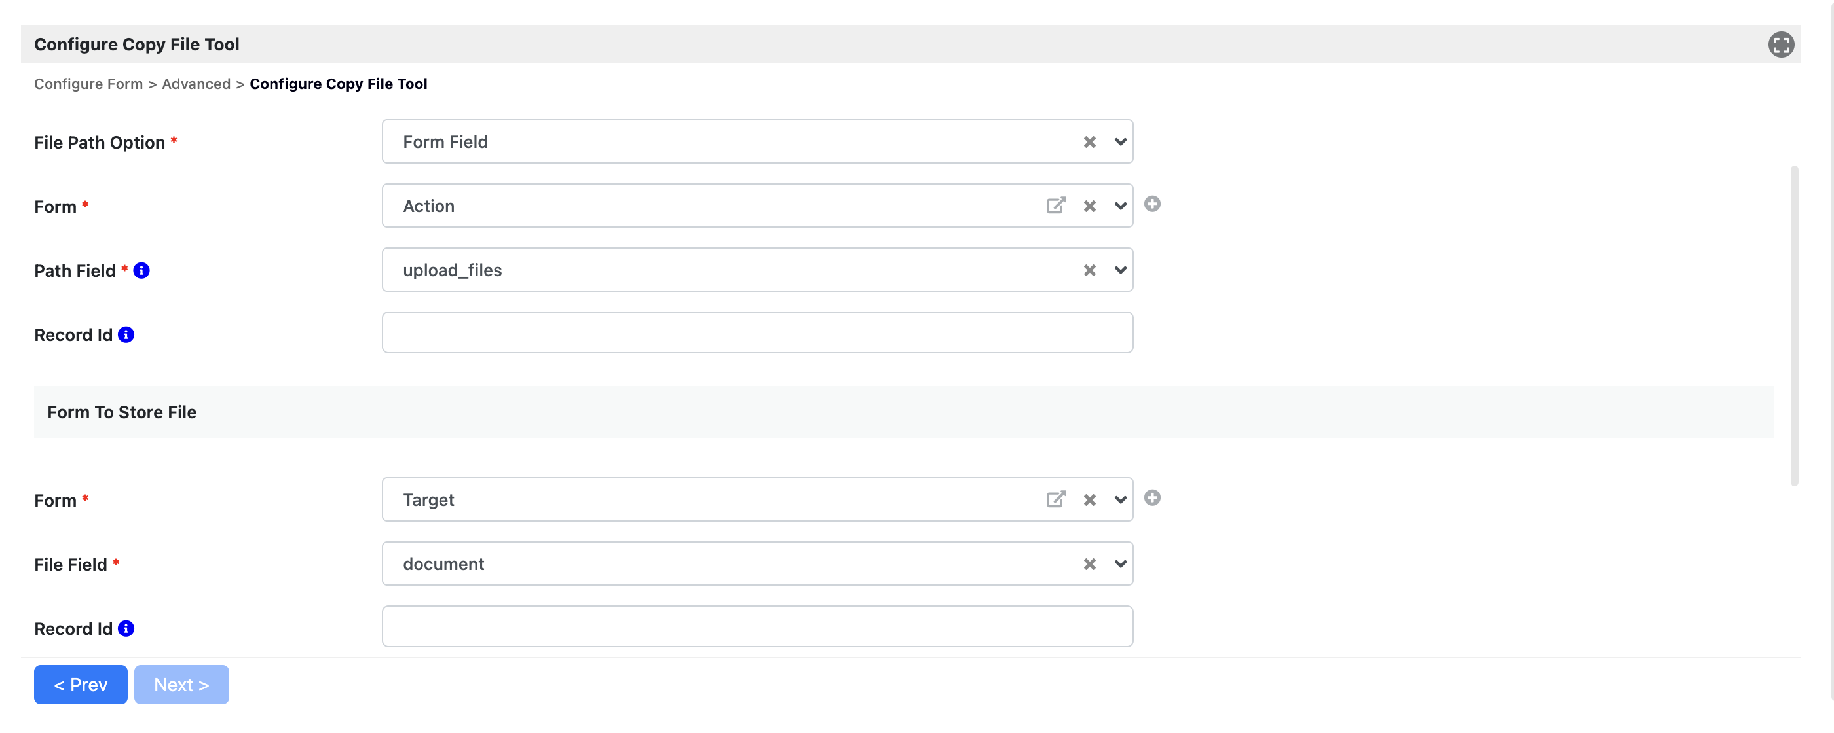Click the fullscreen icon in header bar
Viewport: 1834px width, 733px height.
(1780, 44)
